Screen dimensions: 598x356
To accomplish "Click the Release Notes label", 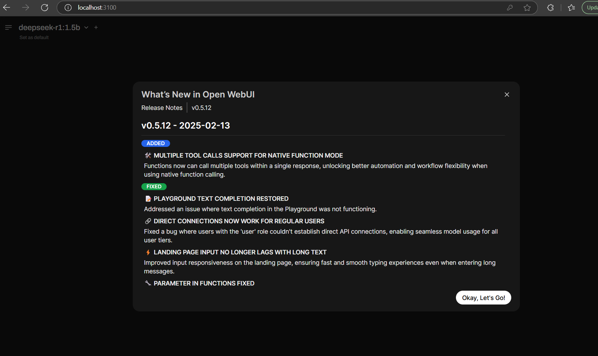I will pos(162,108).
